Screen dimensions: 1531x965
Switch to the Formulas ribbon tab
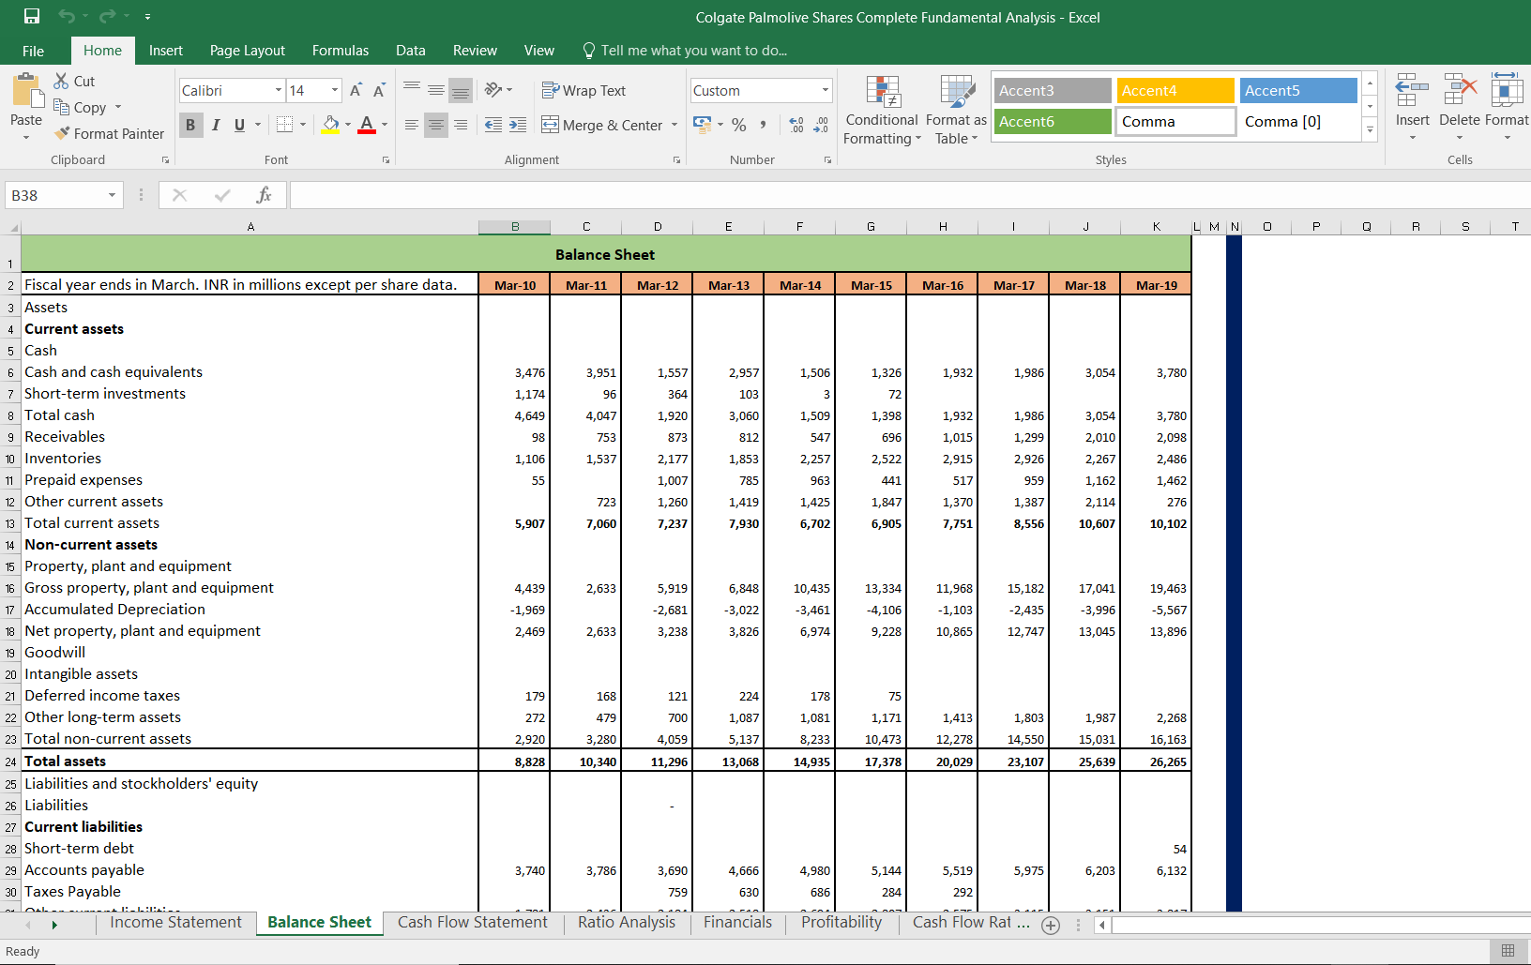[x=341, y=51]
